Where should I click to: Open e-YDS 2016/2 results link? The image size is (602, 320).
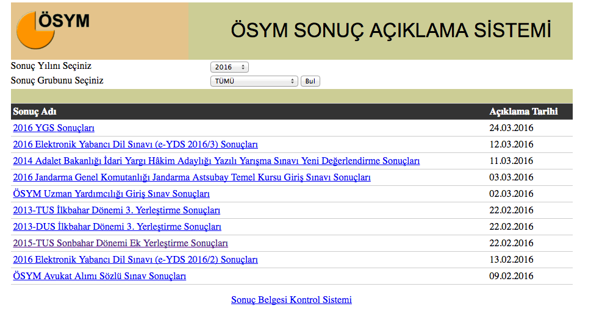(135, 260)
